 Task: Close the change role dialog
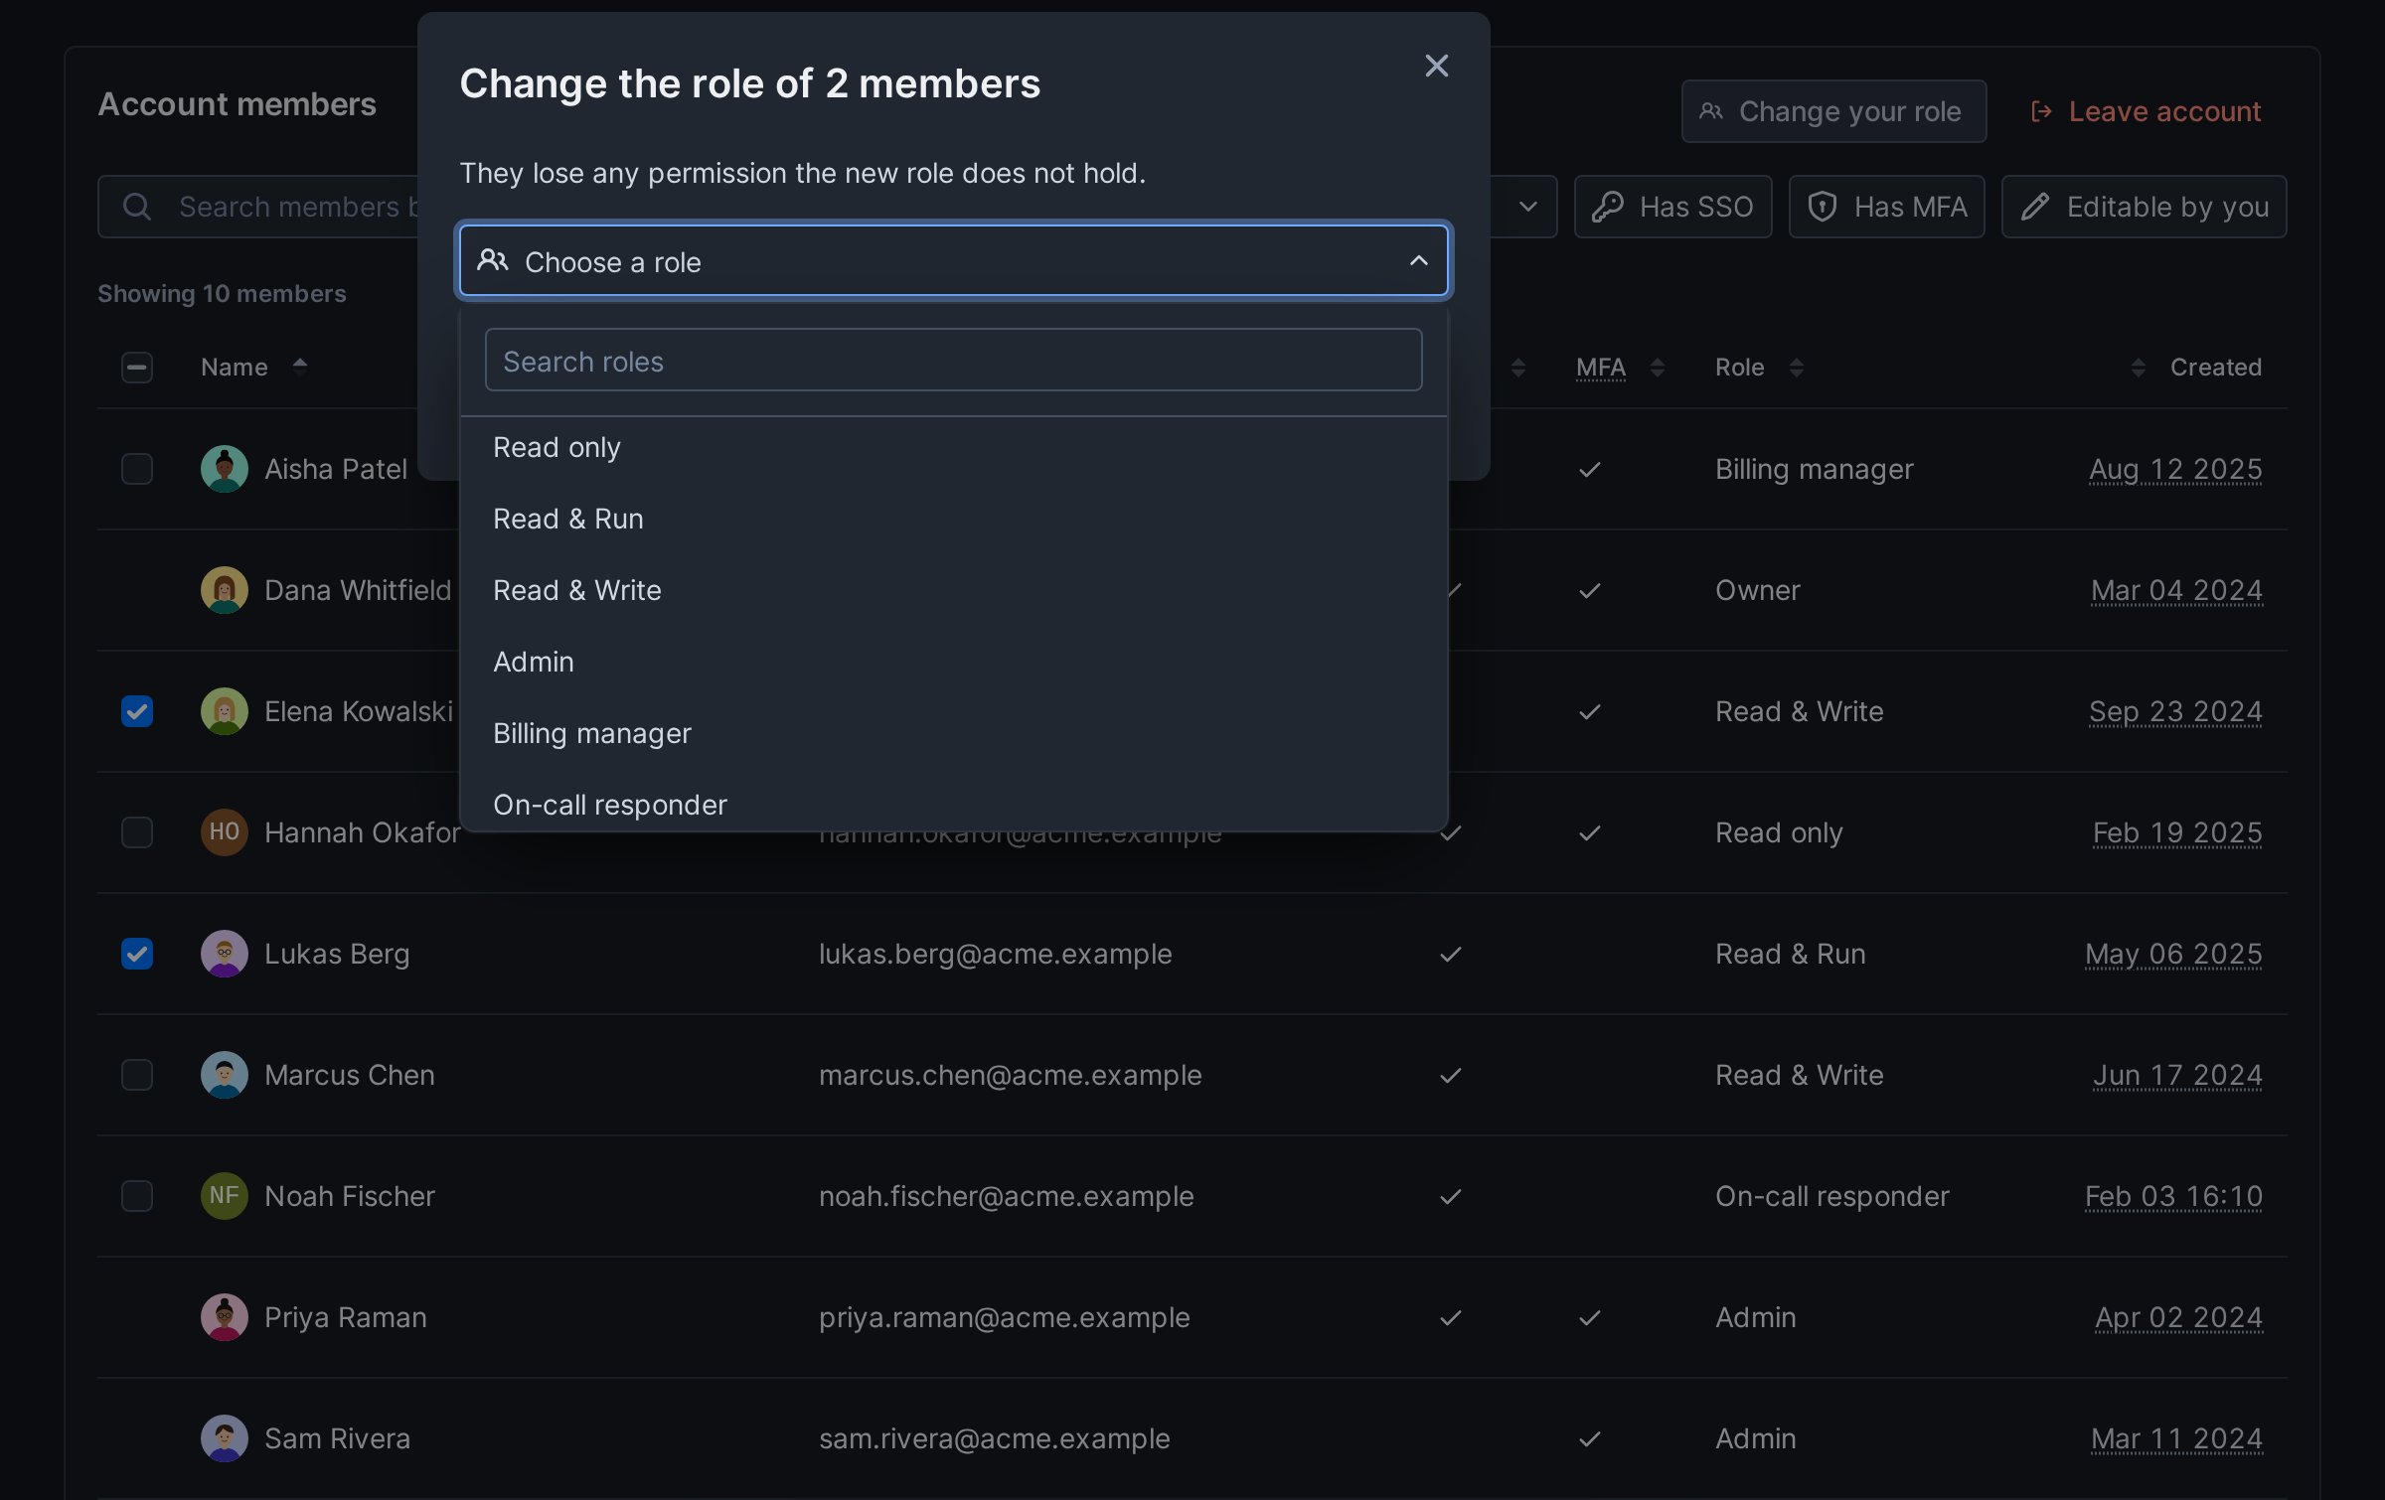[x=1436, y=66]
